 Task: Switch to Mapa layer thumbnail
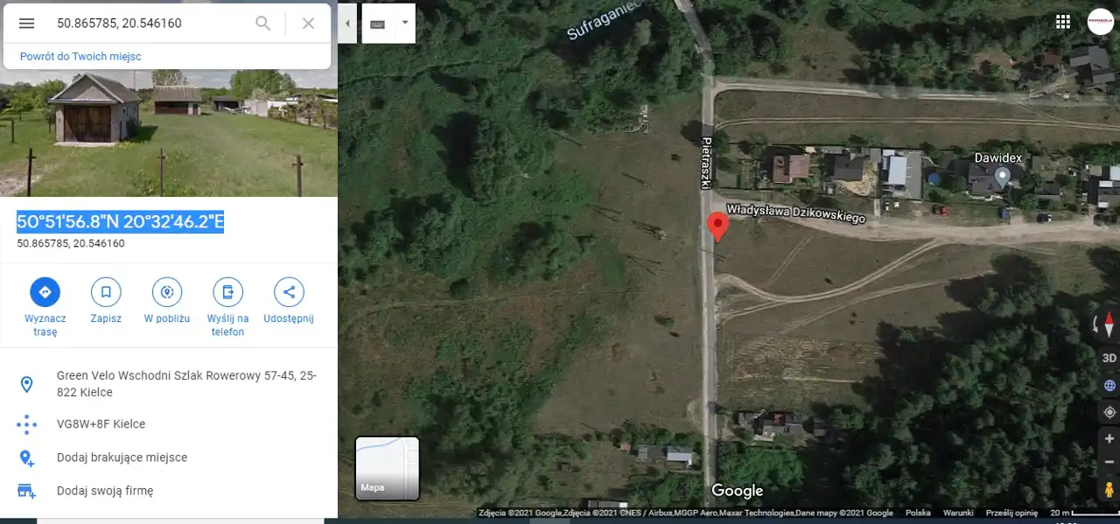tap(387, 468)
